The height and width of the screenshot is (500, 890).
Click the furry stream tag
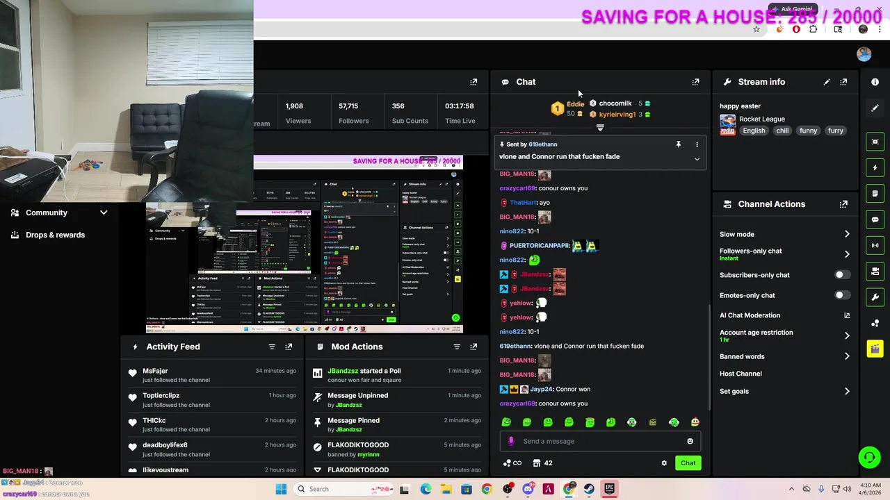[x=835, y=131]
